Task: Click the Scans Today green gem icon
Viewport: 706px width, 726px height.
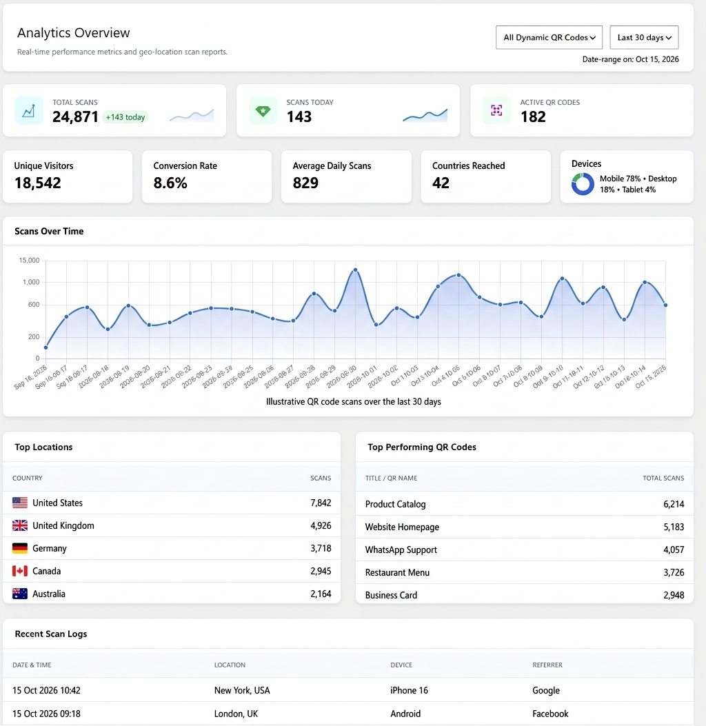Action: [263, 111]
